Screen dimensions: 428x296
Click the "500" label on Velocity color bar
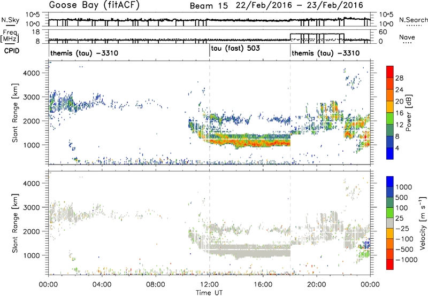pyautogui.click(x=401, y=198)
